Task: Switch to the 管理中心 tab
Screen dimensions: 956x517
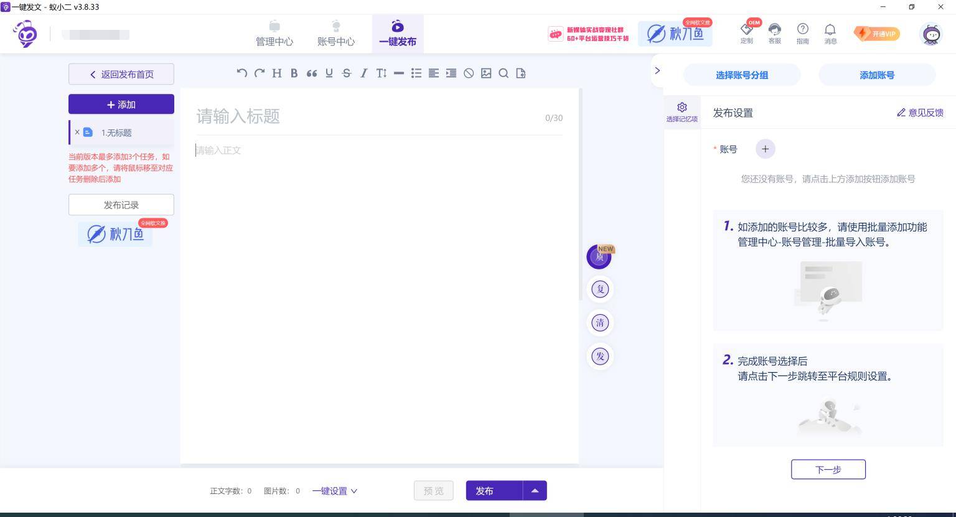Action: click(x=274, y=34)
